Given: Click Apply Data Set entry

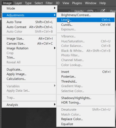Looking at the screenshot, I should click(x=29, y=91).
